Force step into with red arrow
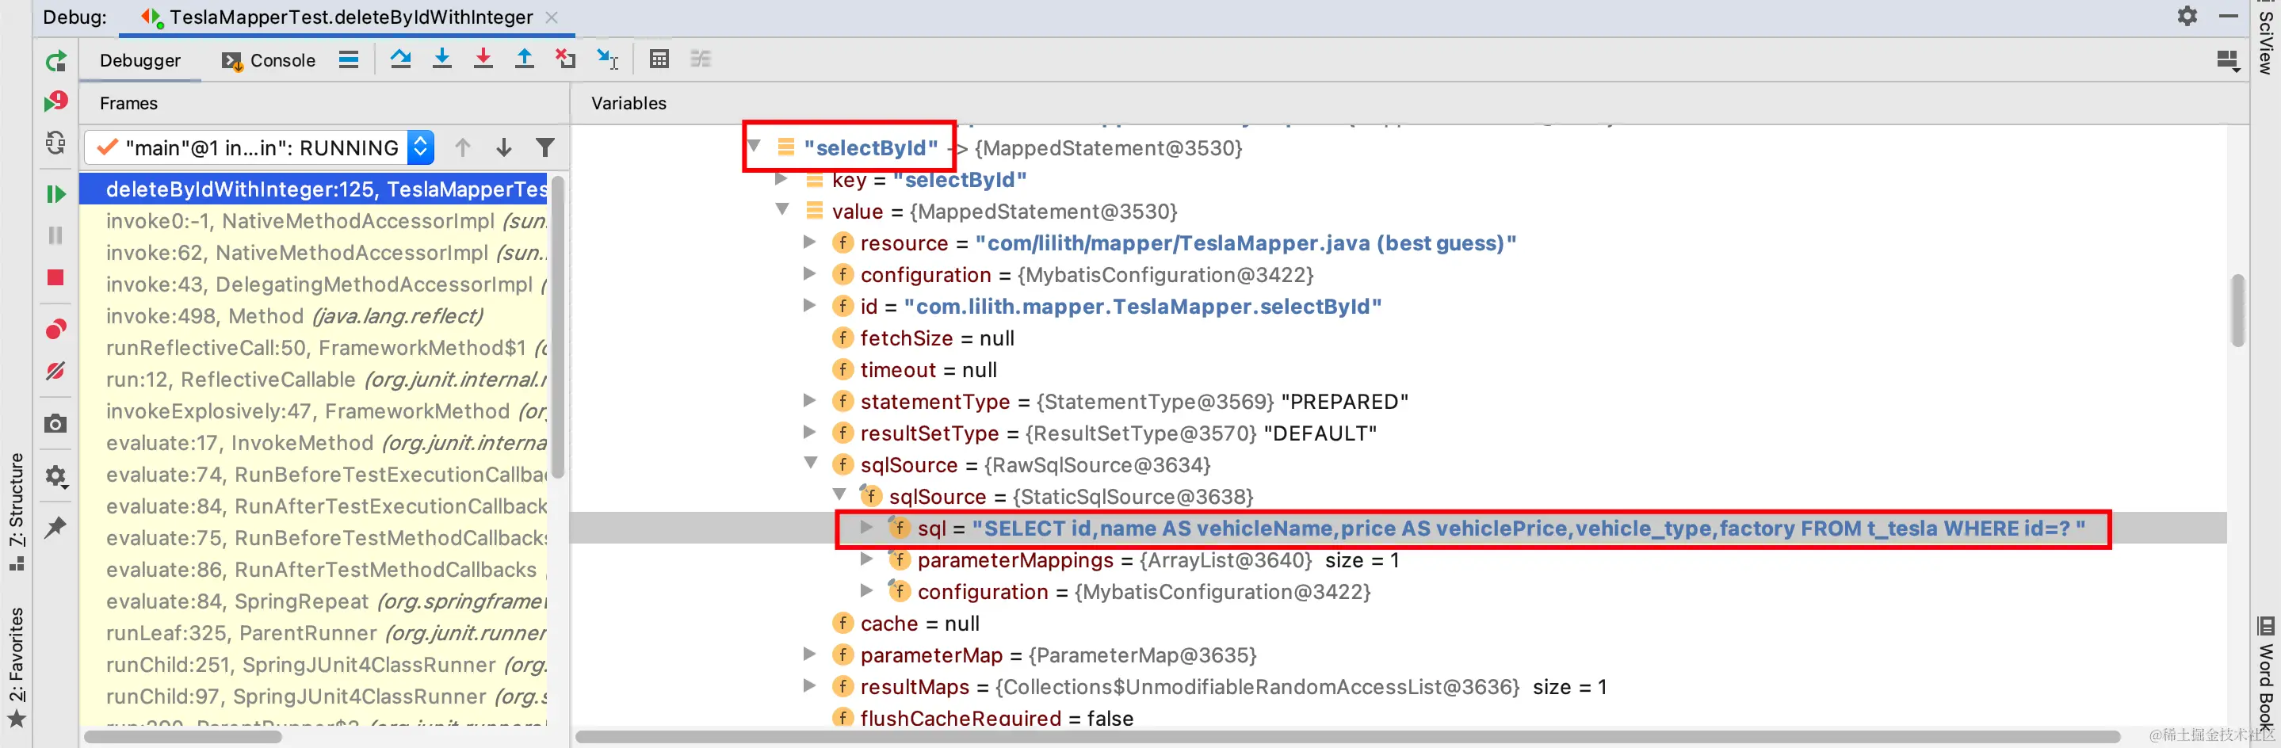Image resolution: width=2281 pixels, height=748 pixels. coord(483,59)
